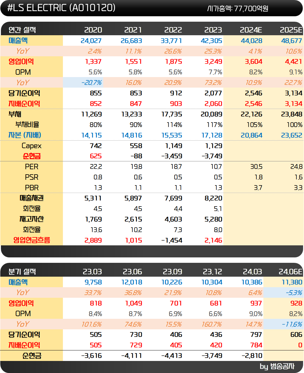Click the quarterly net cash value -4,413
Viewport: 304px width, 373px height.
pyautogui.click(x=172, y=356)
